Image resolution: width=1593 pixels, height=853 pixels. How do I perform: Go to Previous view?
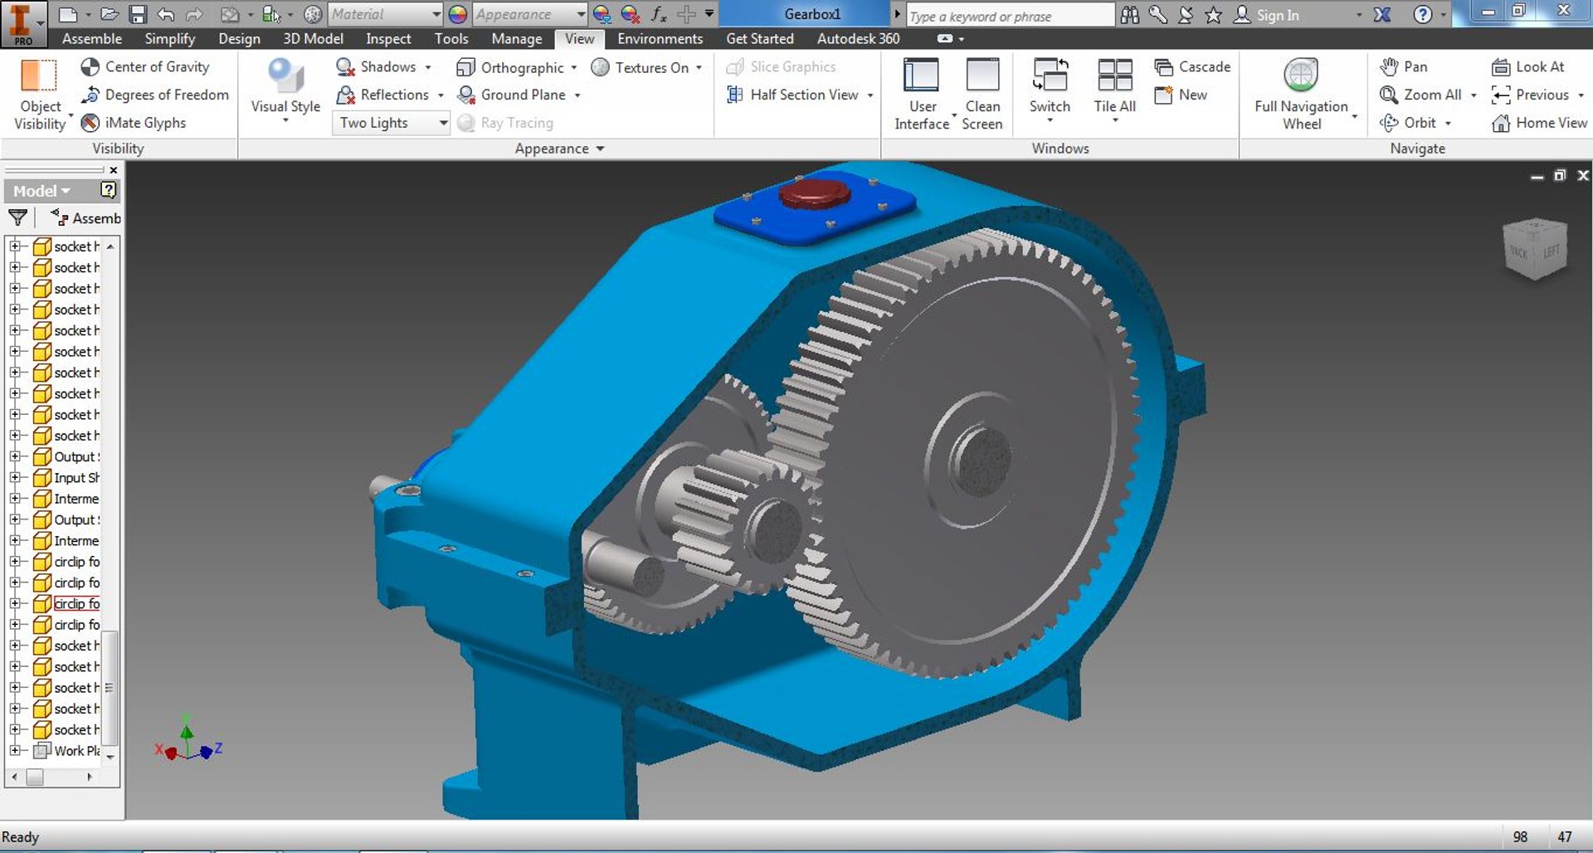[1530, 95]
